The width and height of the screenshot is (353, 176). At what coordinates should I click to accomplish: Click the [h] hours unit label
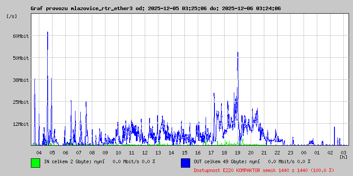tap(343, 157)
